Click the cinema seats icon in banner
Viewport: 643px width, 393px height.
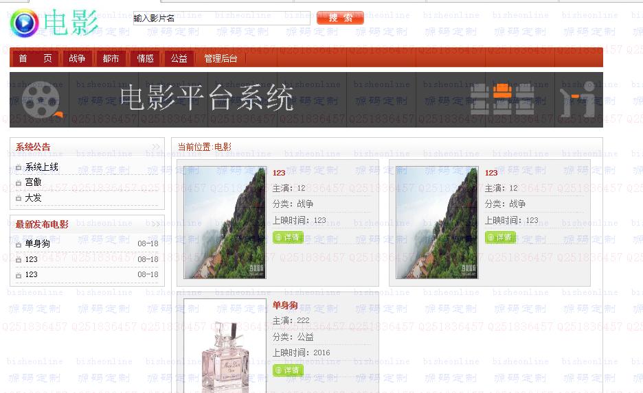point(502,99)
